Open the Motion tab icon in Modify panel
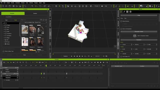This screenshot has width=160, height=90. tap(124, 12)
